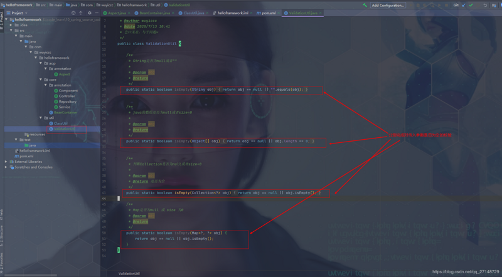Click the locate-in-project target icon
Viewport: 502px width, 277px height.
73,13
